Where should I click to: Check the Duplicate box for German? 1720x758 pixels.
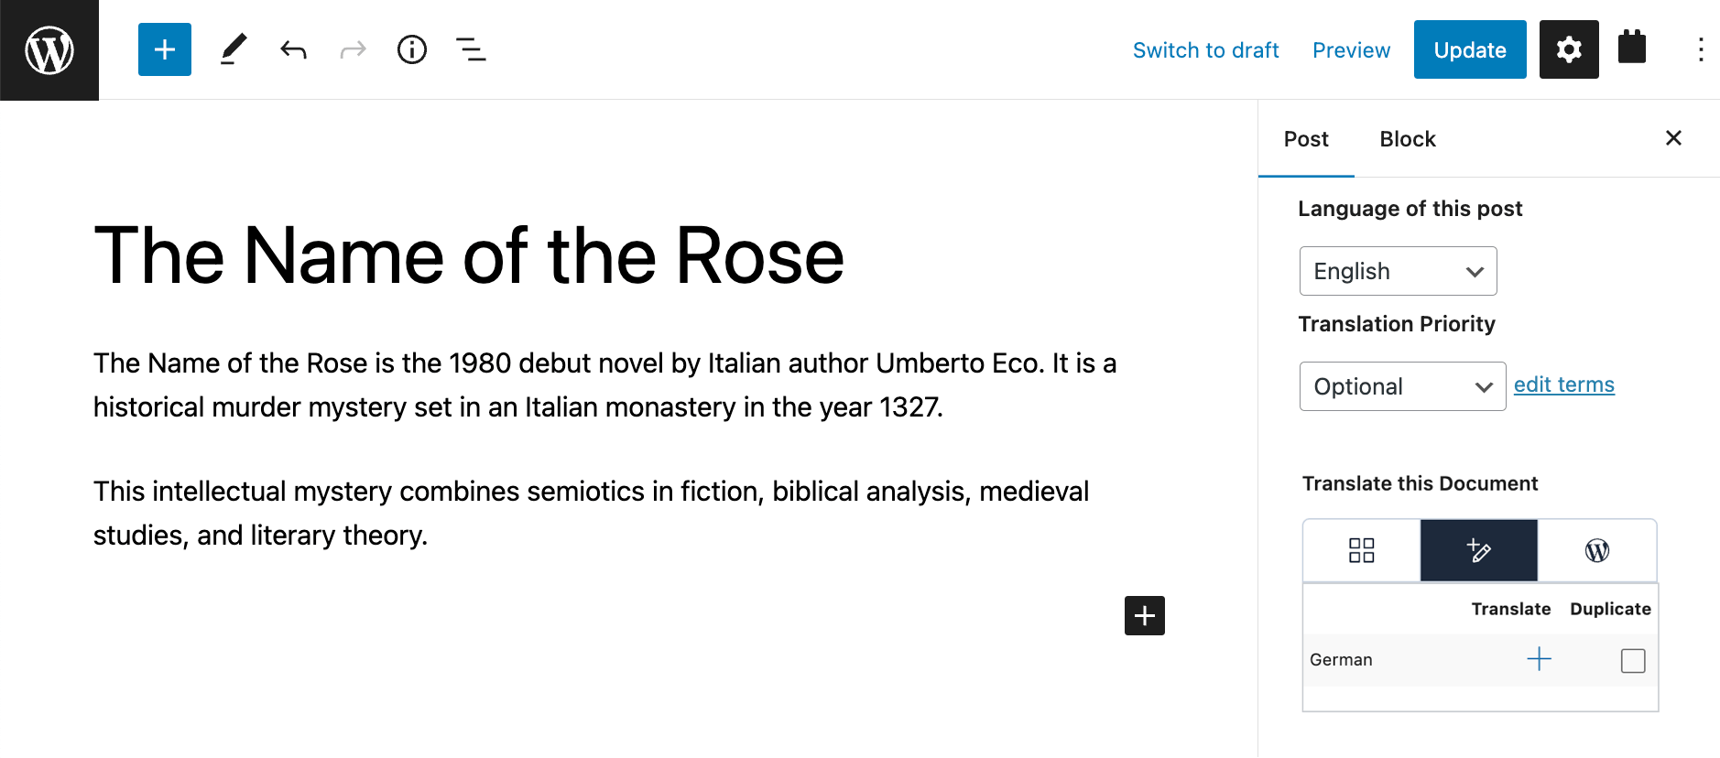point(1633,661)
